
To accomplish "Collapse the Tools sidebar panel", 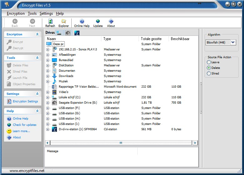I will click(x=37, y=58).
